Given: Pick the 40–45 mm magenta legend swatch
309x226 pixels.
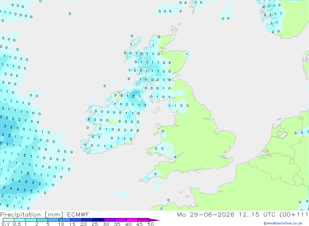Looking at the screenshot, I should [132, 220].
